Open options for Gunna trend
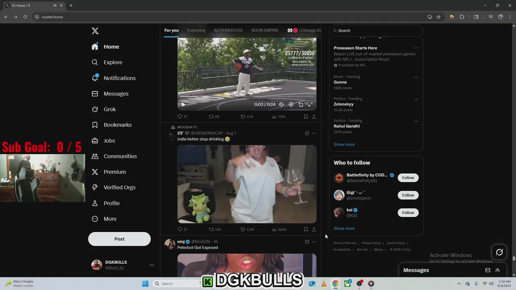516x290 pixels. coord(416,77)
